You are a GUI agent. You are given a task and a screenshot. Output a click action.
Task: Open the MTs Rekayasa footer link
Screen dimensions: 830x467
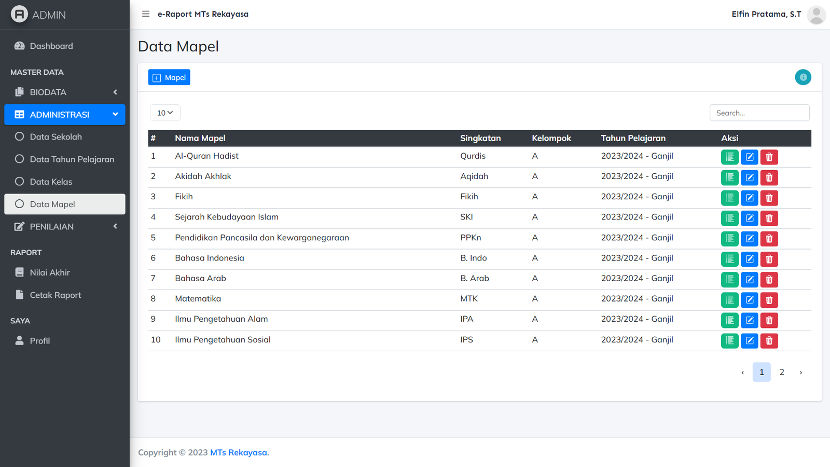239,452
